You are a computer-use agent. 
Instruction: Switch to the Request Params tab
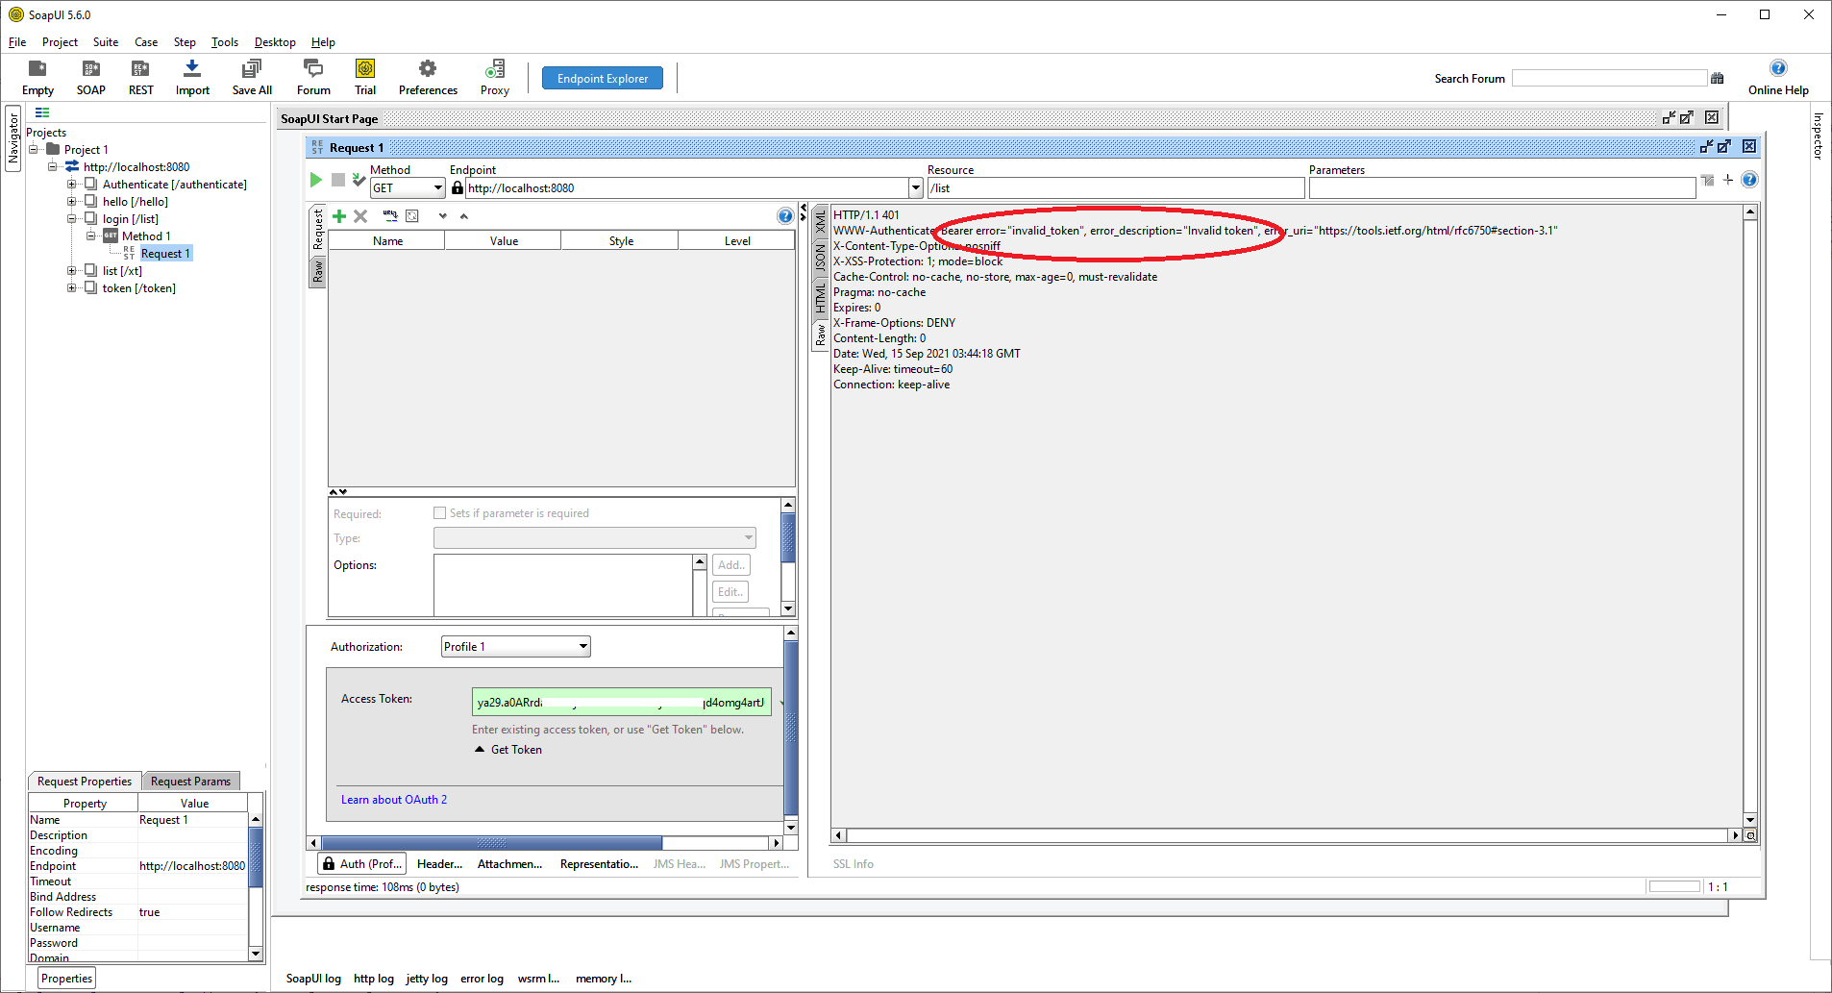[x=190, y=781]
